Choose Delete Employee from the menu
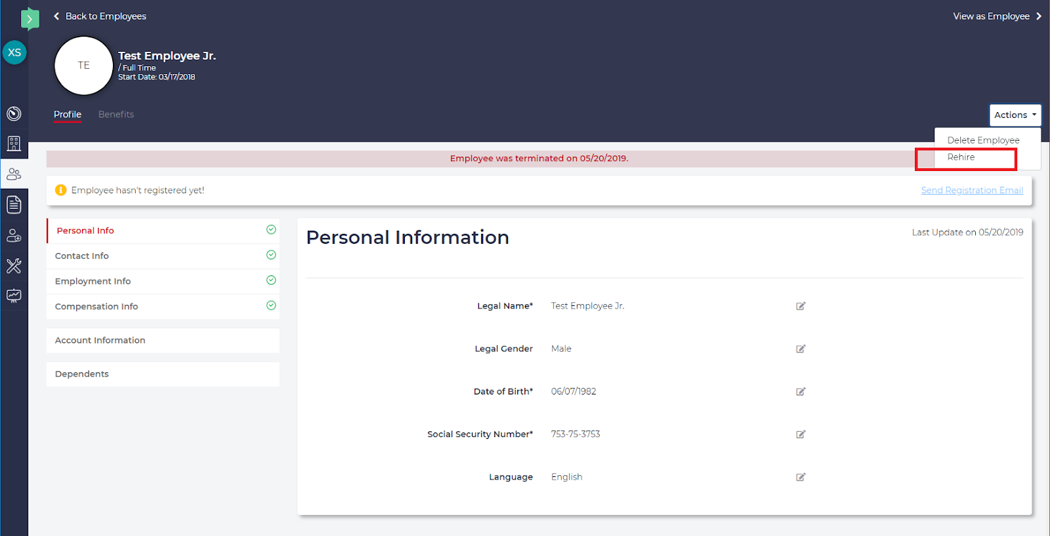The width and height of the screenshot is (1050, 536). pyautogui.click(x=983, y=140)
